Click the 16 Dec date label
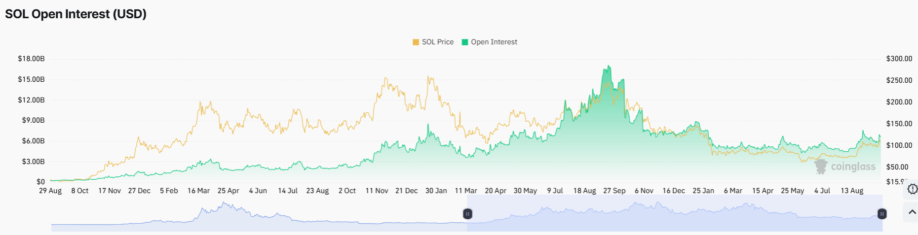 [674, 191]
